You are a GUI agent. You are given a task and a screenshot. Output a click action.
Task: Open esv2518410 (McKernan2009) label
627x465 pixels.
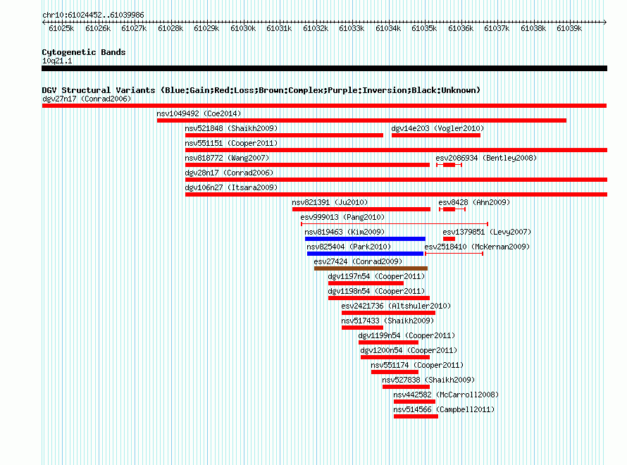tap(477, 247)
